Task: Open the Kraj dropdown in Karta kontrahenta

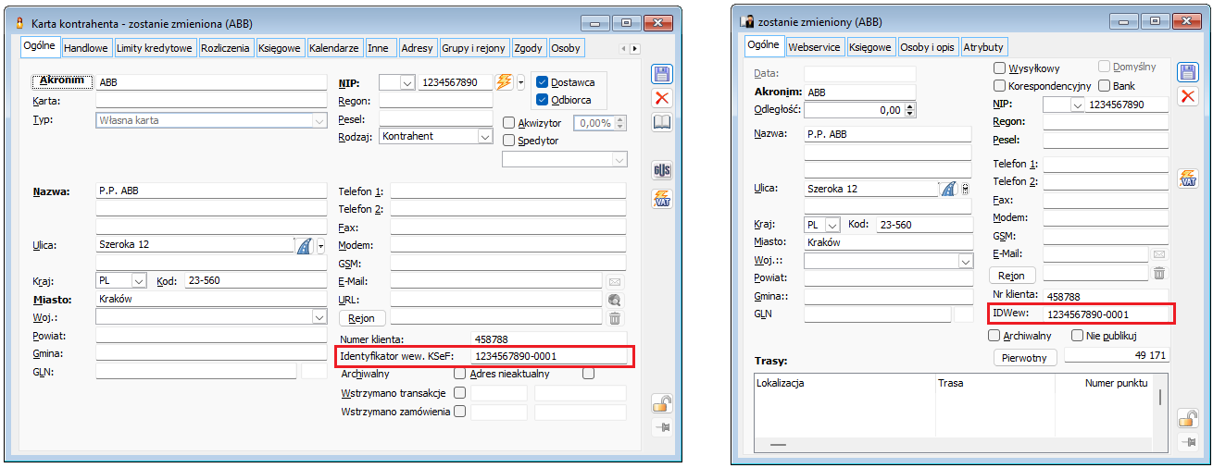Action: pyautogui.click(x=139, y=280)
